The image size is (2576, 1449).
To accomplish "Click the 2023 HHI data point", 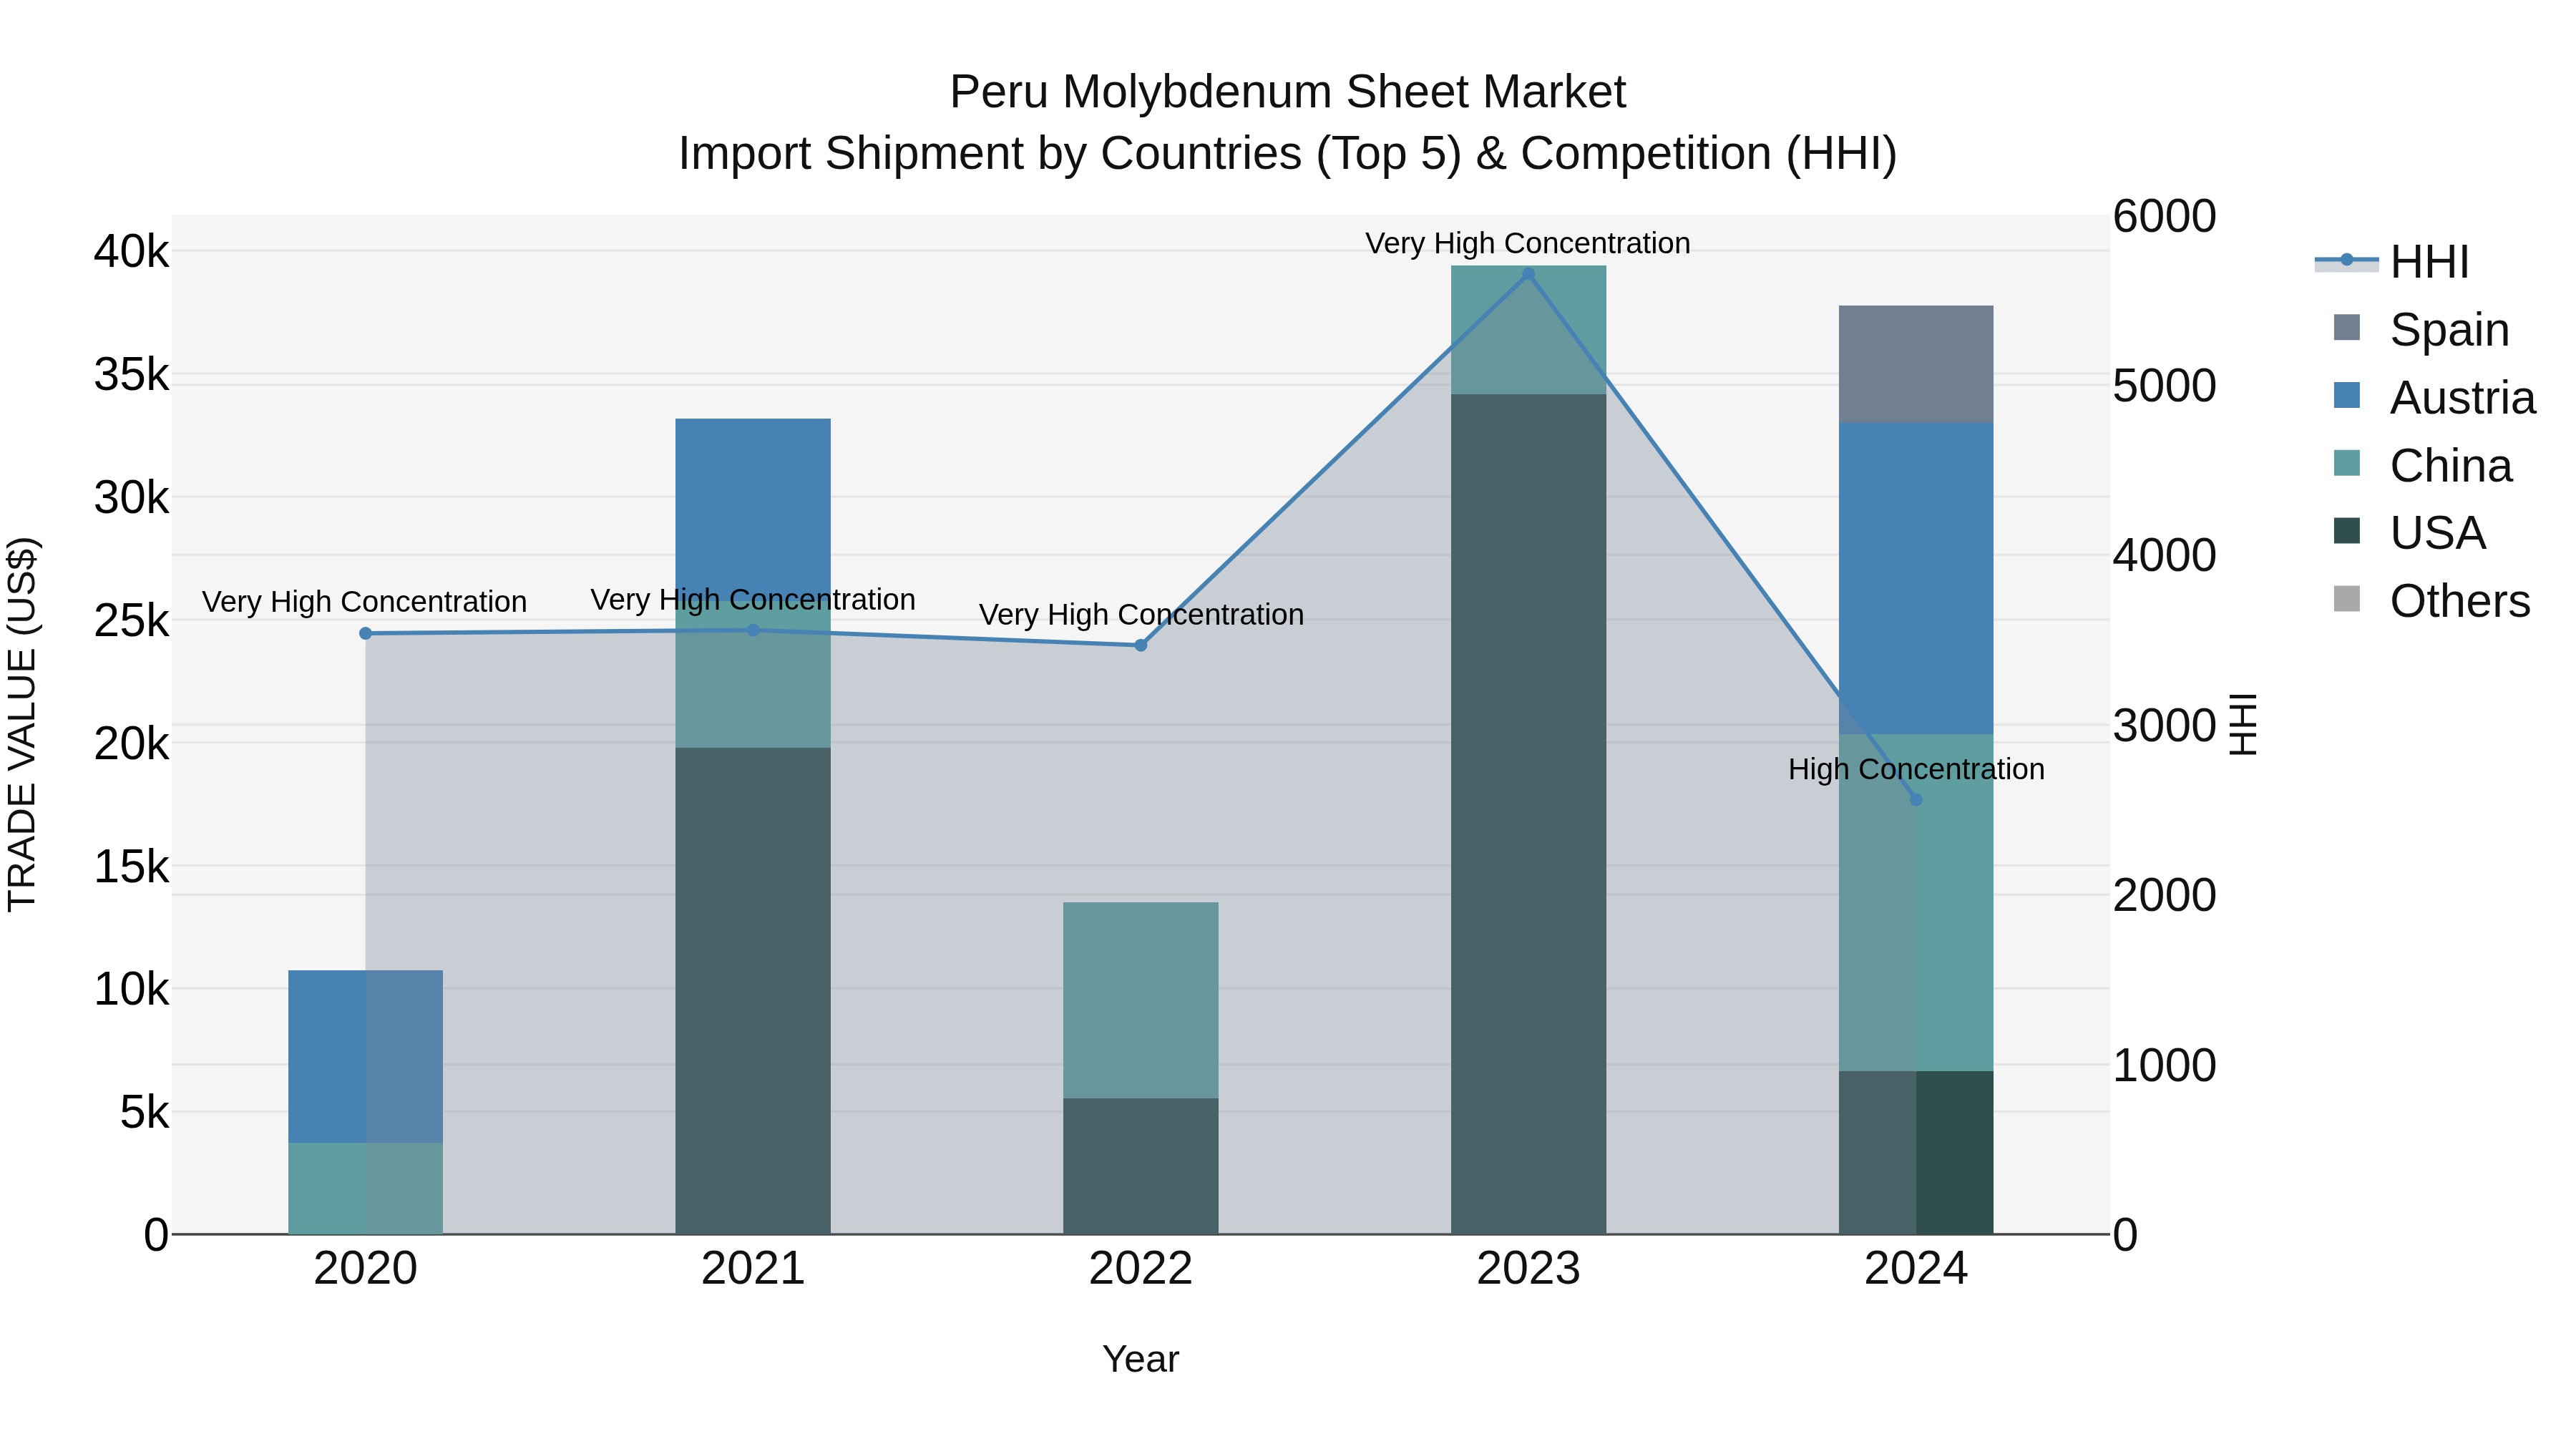I will point(1528,274).
